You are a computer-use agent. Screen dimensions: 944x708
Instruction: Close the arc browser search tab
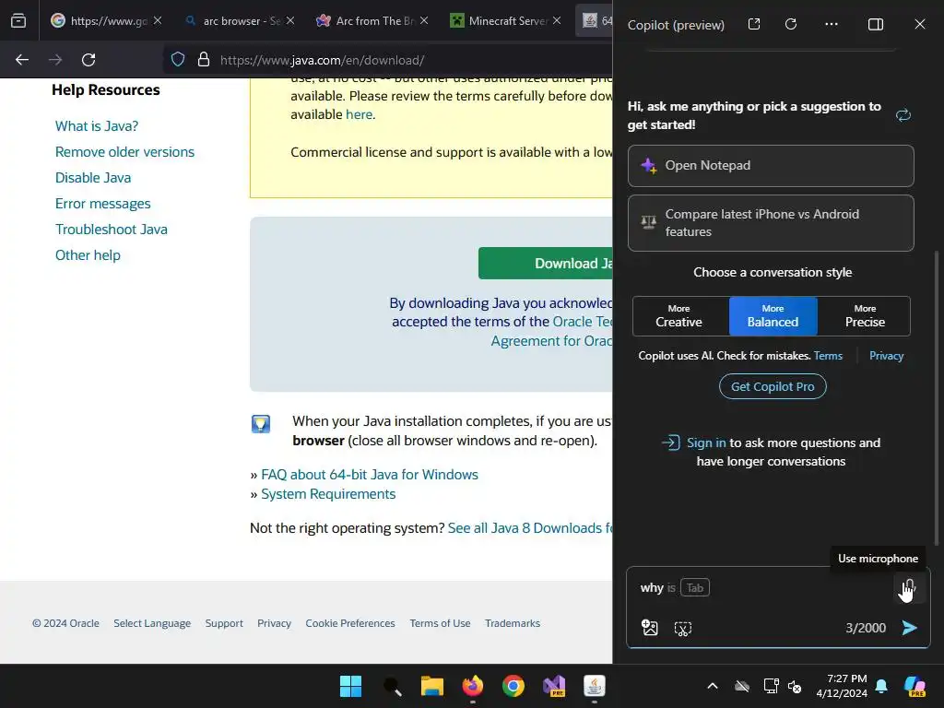pyautogui.click(x=290, y=20)
